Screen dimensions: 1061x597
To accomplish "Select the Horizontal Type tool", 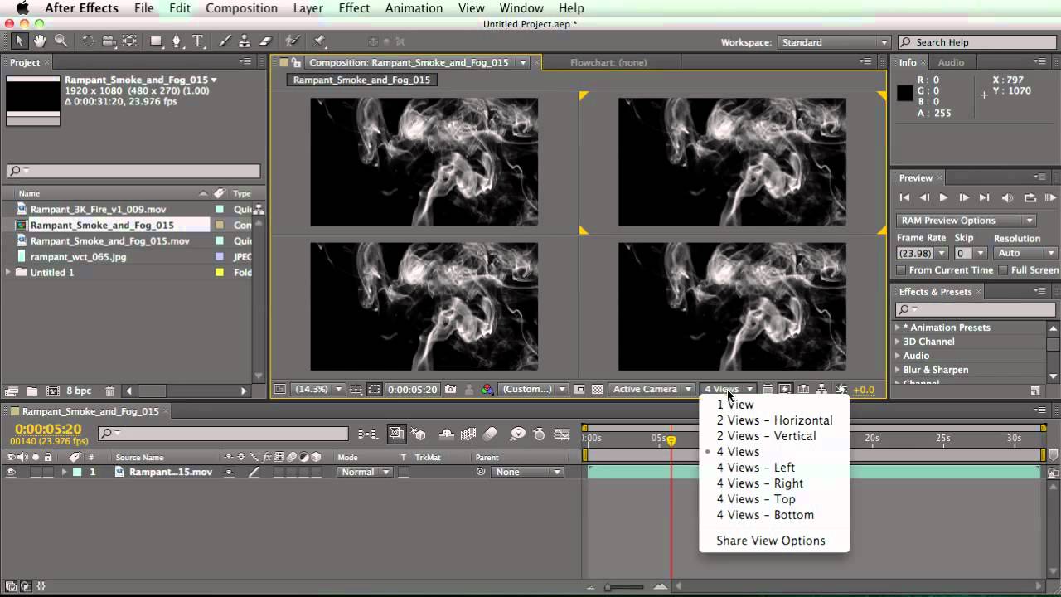I will pos(197,41).
